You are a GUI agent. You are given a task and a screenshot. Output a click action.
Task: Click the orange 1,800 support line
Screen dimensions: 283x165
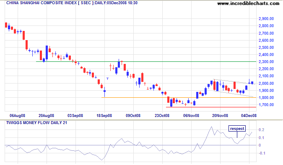pyautogui.click(x=179, y=97)
